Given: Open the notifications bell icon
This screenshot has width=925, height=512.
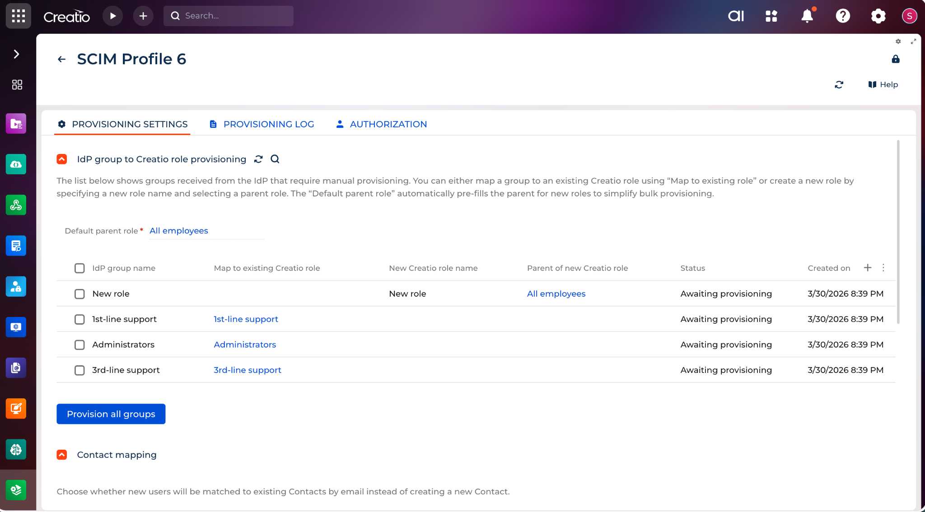Looking at the screenshot, I should (x=807, y=16).
